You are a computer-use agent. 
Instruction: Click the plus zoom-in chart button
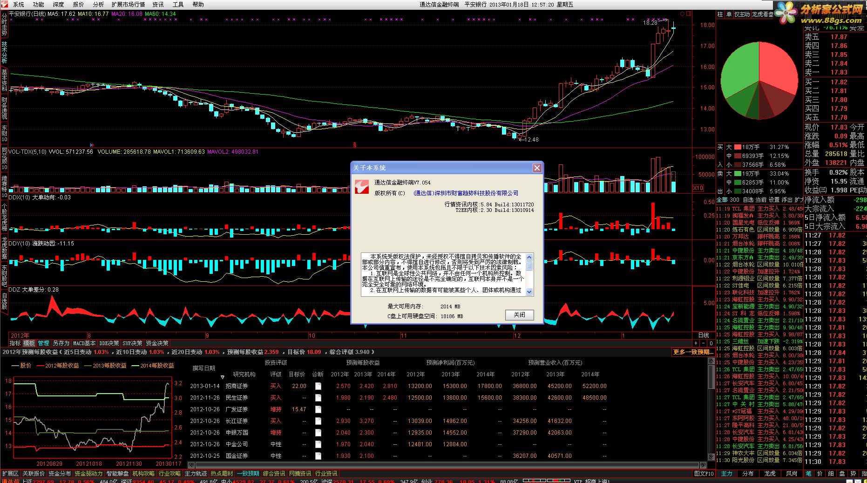(x=695, y=343)
